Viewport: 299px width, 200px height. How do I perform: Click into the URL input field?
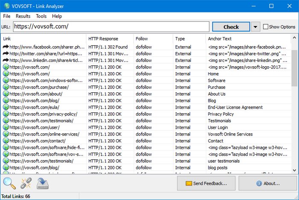tap(111, 26)
